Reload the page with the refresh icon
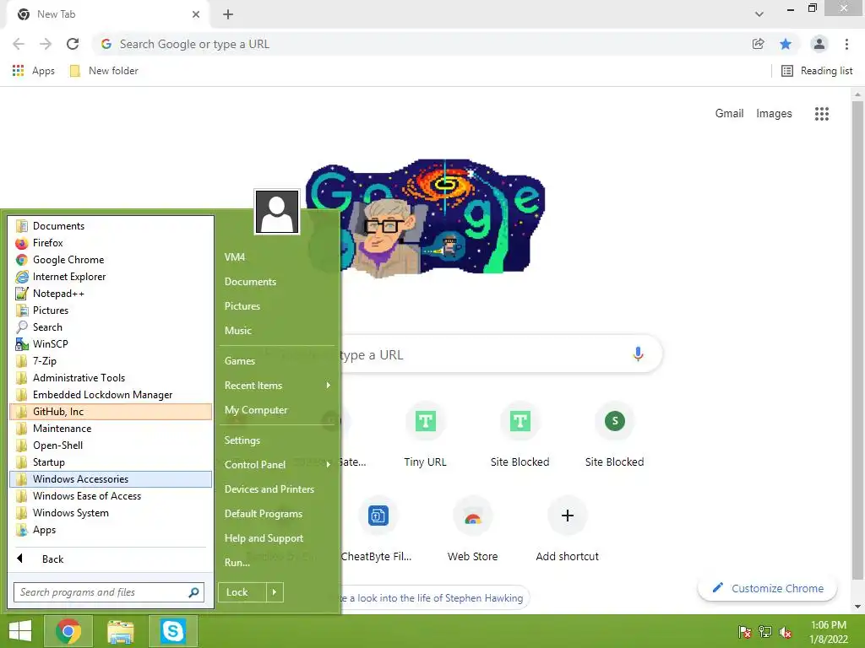This screenshot has height=648, width=865. tap(73, 44)
